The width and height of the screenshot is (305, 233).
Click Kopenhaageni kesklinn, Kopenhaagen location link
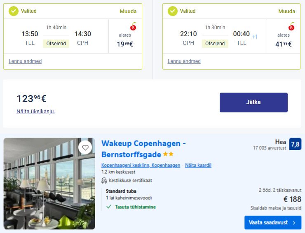(x=141, y=165)
